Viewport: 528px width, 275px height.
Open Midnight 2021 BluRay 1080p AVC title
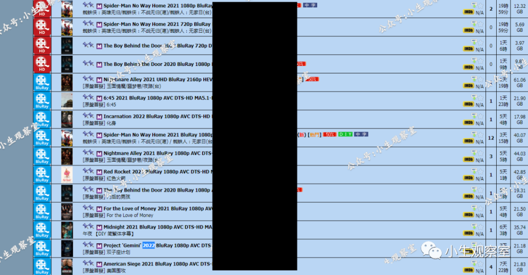pyautogui.click(x=158, y=227)
